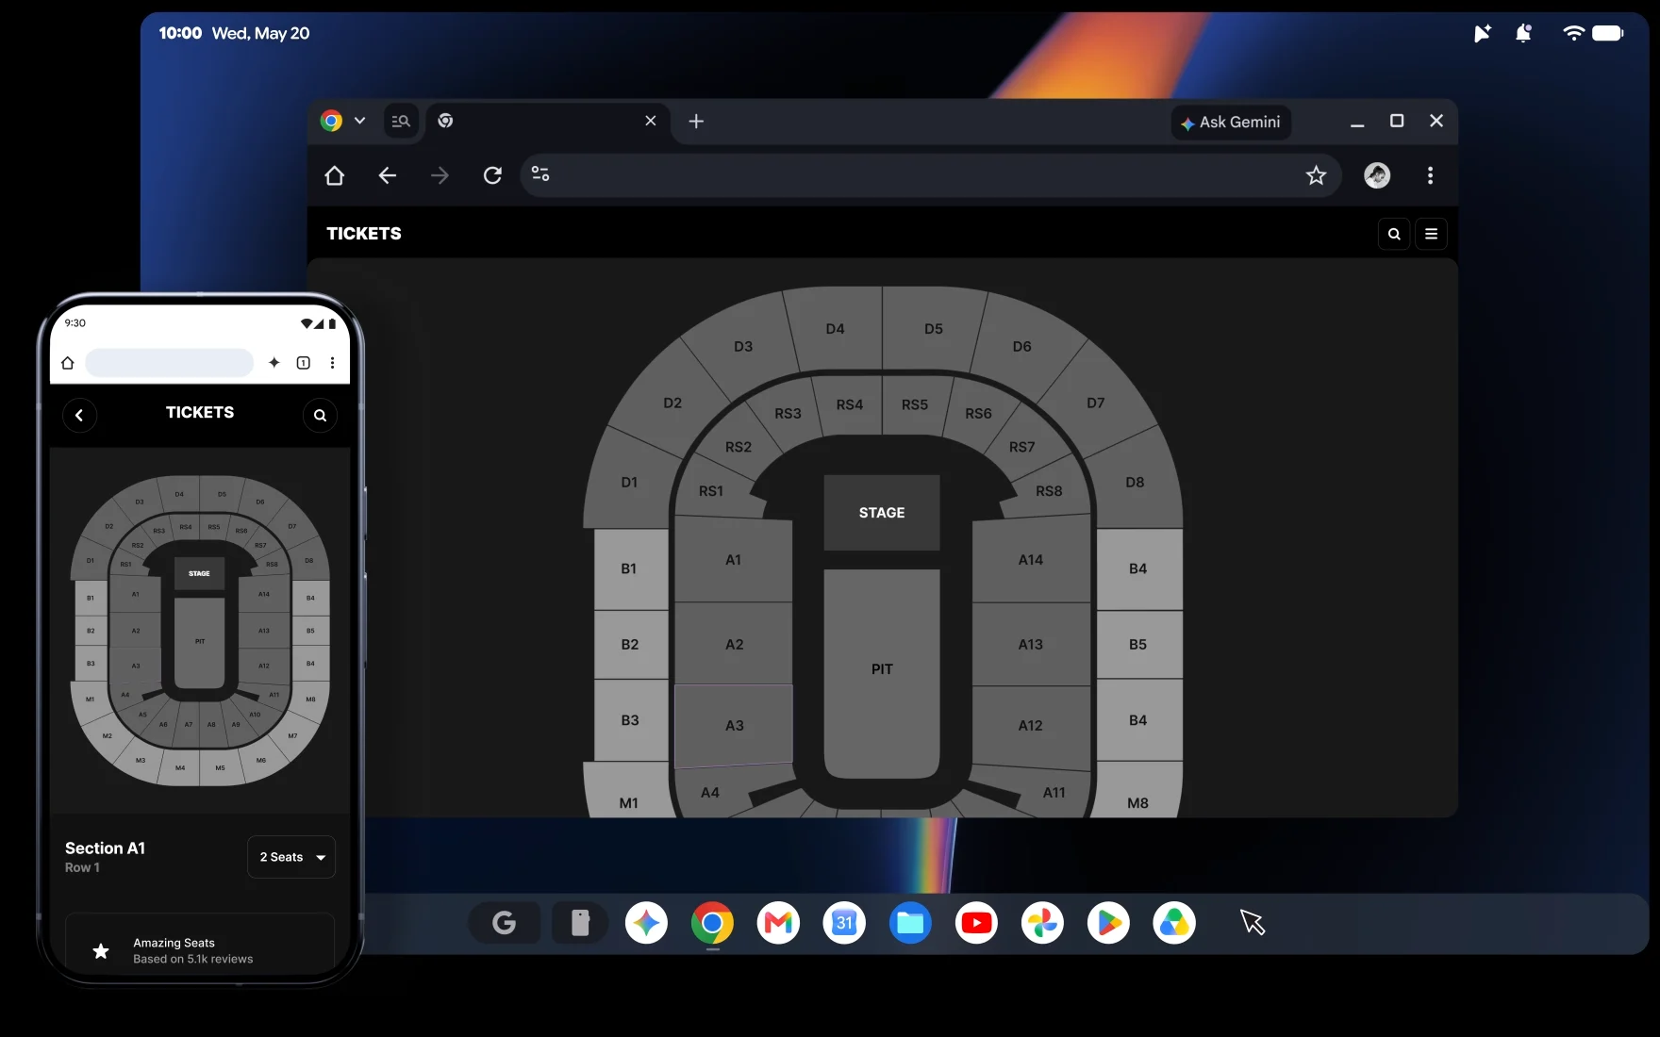This screenshot has height=1037, width=1660.
Task: Open Gmail from the shelf
Action: [778, 923]
